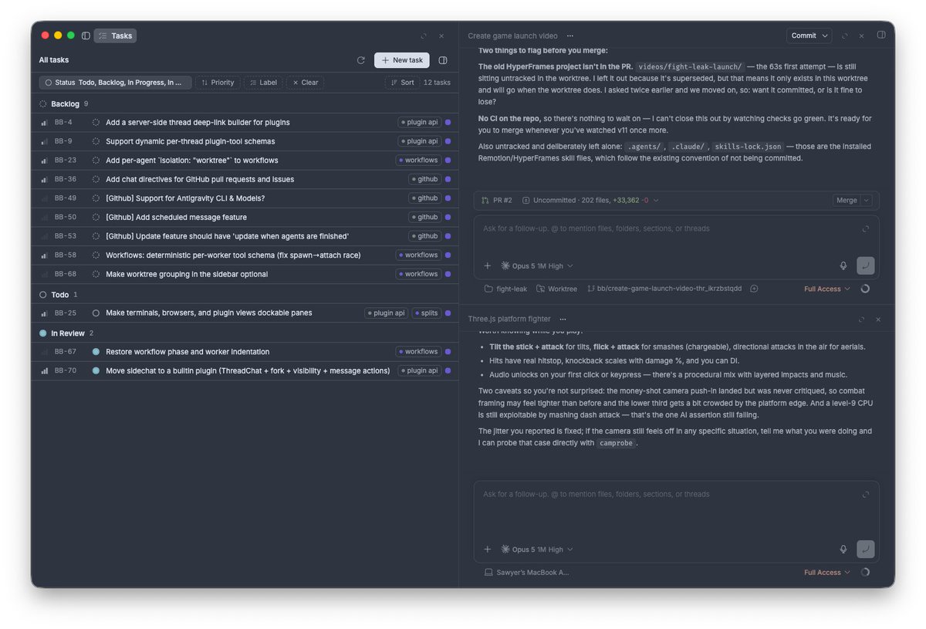Select the Tasks tab
Image resolution: width=926 pixels, height=629 pixels.
pos(115,36)
